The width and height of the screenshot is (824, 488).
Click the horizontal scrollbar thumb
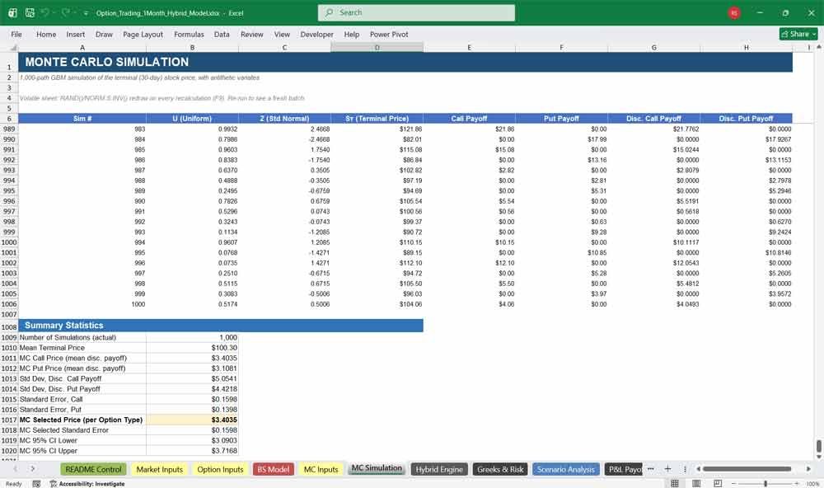747,468
